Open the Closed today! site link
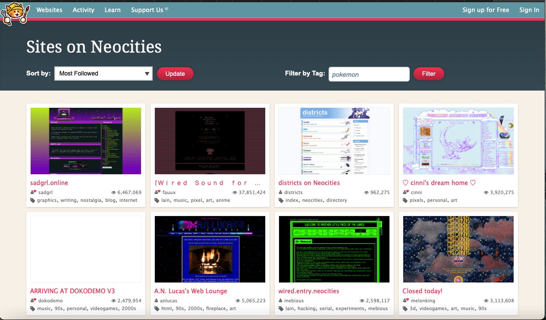 (423, 291)
